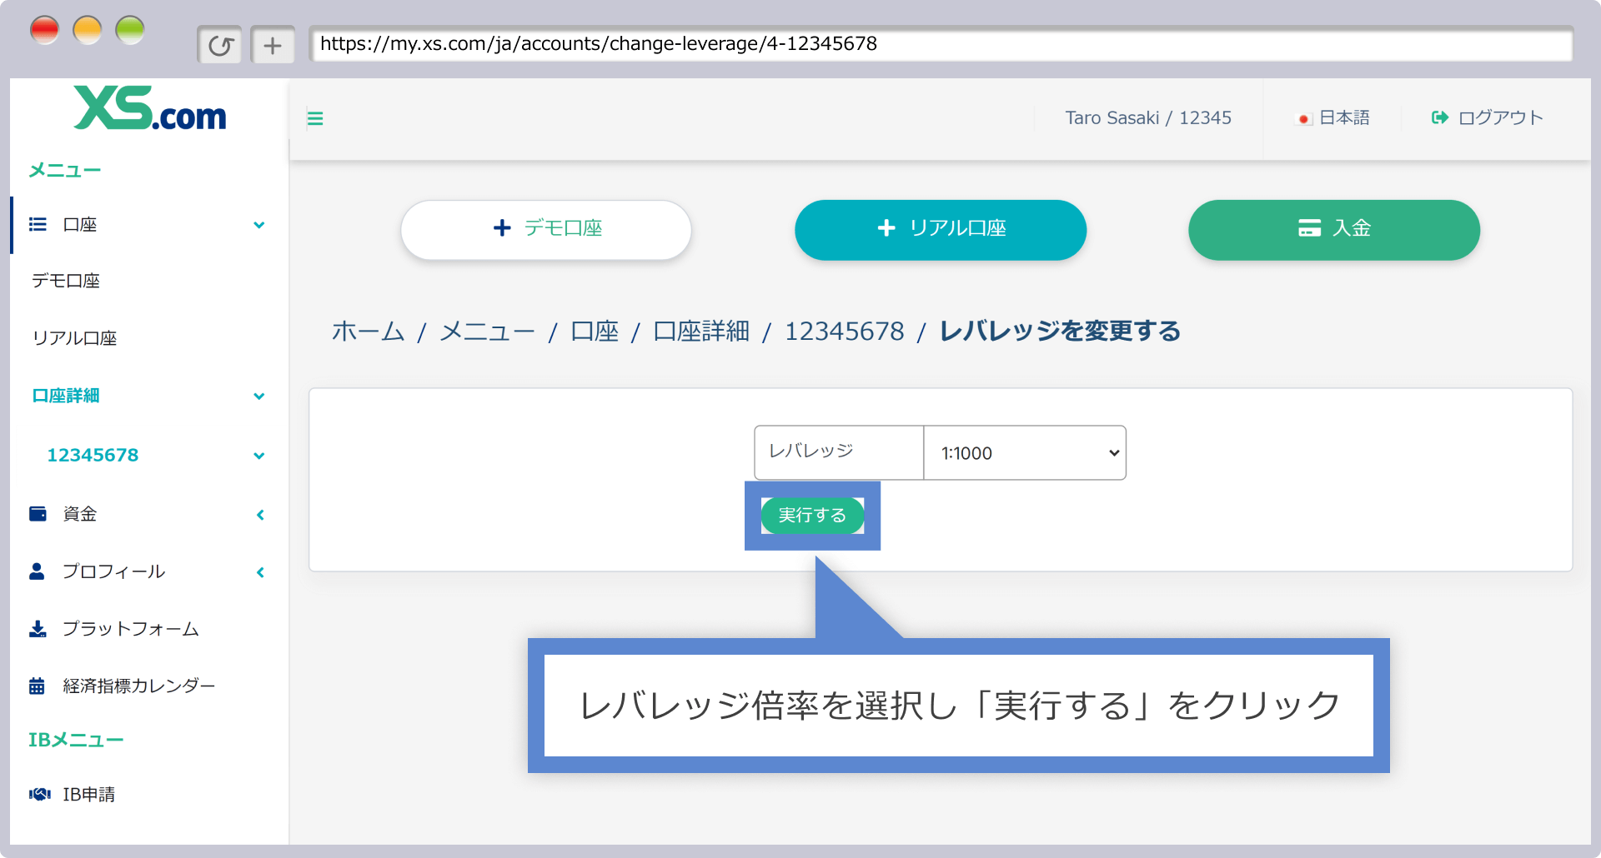Click the 12345678 account in sidebar
Image resolution: width=1601 pixels, height=858 pixels.
tap(93, 455)
